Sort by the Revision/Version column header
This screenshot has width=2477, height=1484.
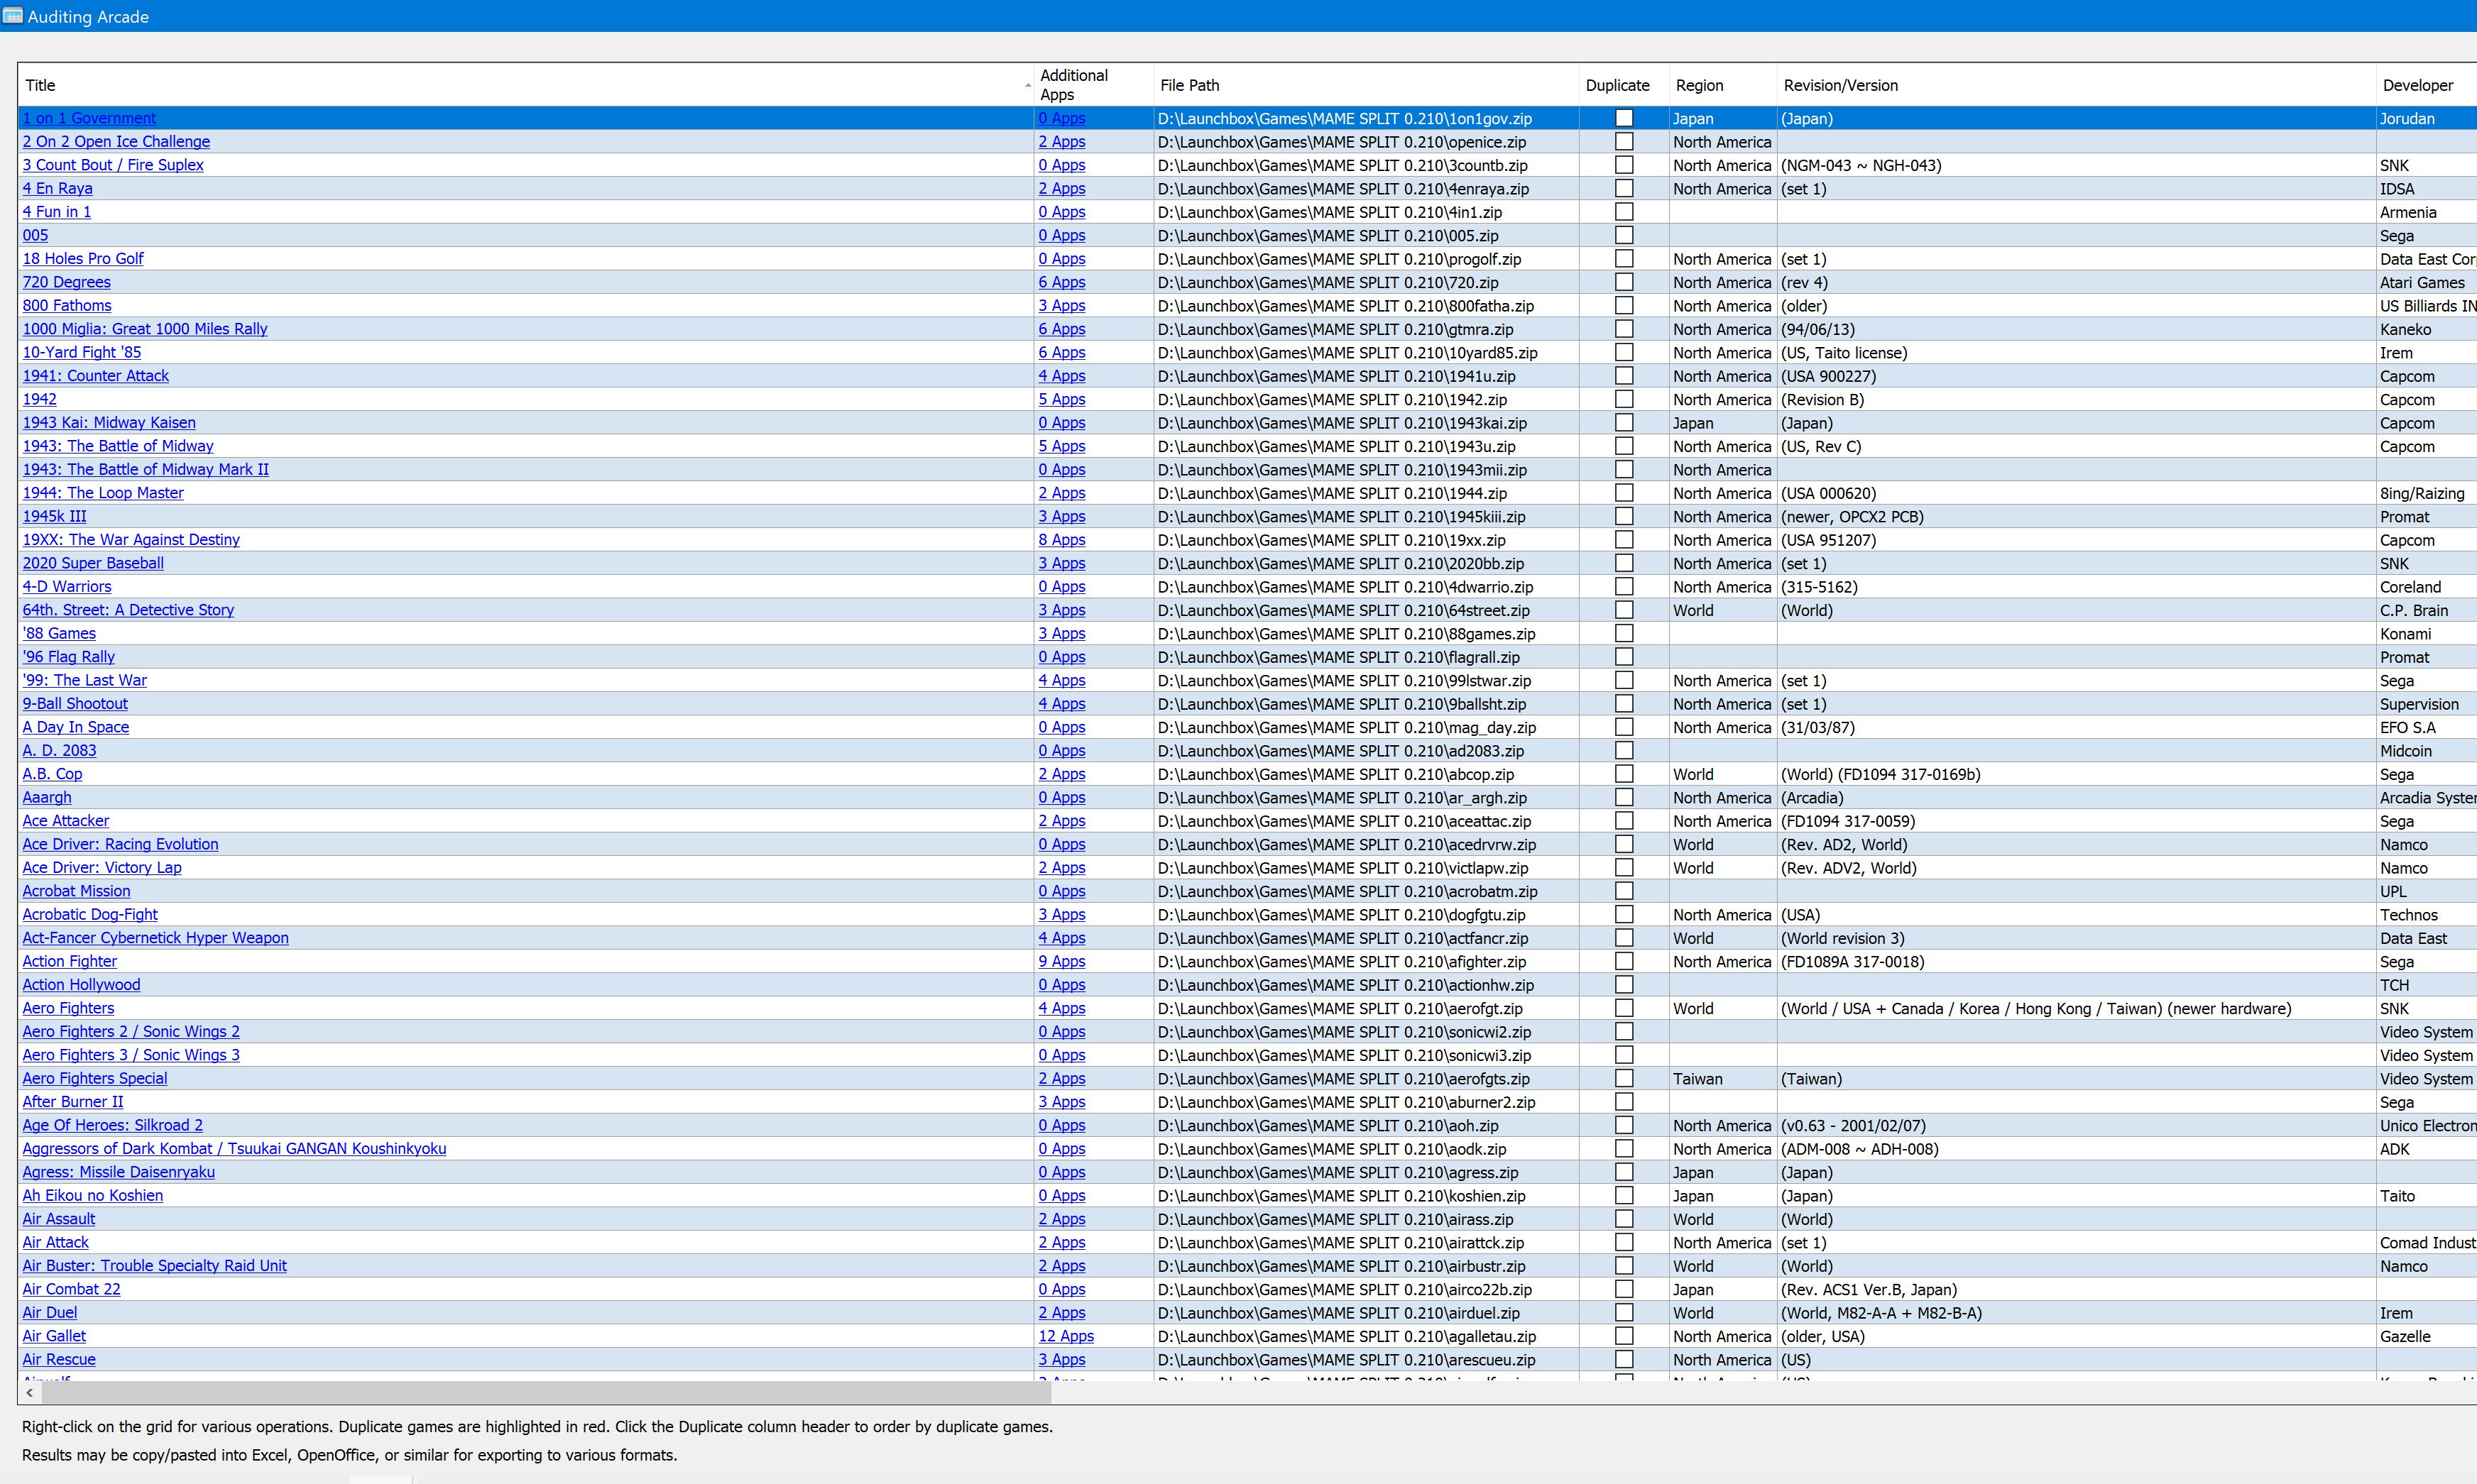tap(2076, 85)
